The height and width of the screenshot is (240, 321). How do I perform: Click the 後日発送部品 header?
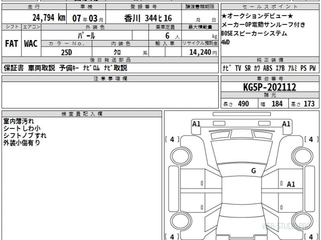[x=110, y=60]
